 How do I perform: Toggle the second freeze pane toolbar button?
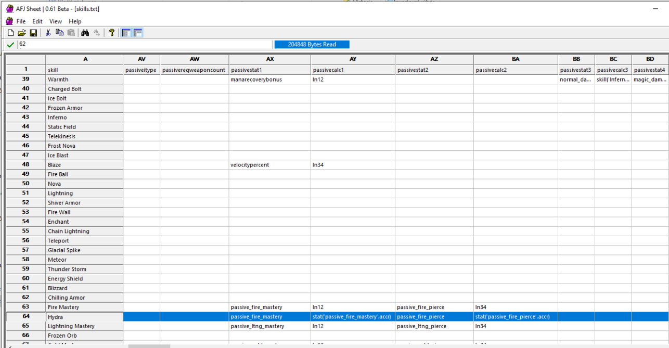tap(138, 33)
